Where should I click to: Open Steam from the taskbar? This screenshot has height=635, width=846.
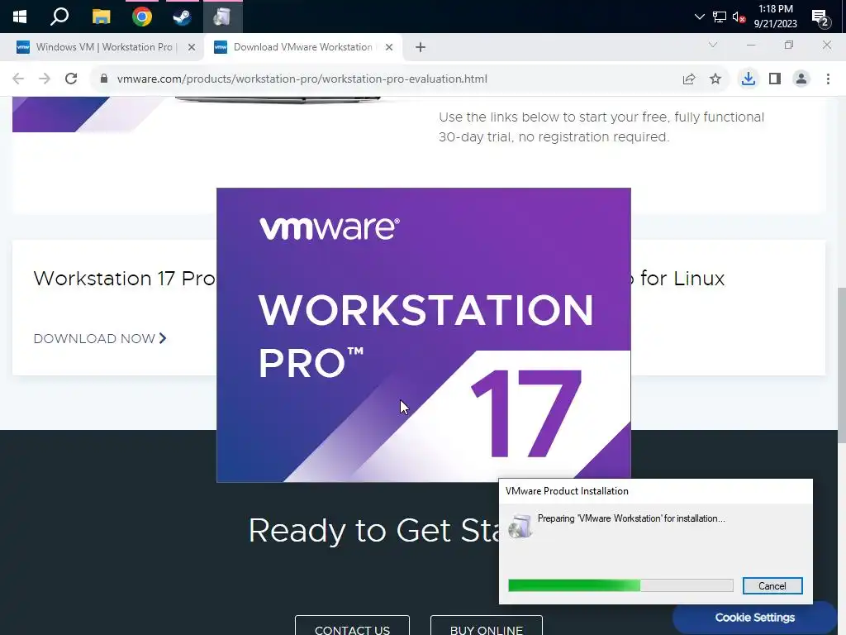coord(182,17)
